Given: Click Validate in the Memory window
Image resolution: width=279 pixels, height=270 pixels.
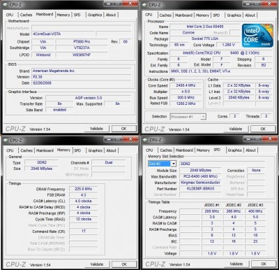Looking at the screenshot, I should pyautogui.click(x=97, y=264).
